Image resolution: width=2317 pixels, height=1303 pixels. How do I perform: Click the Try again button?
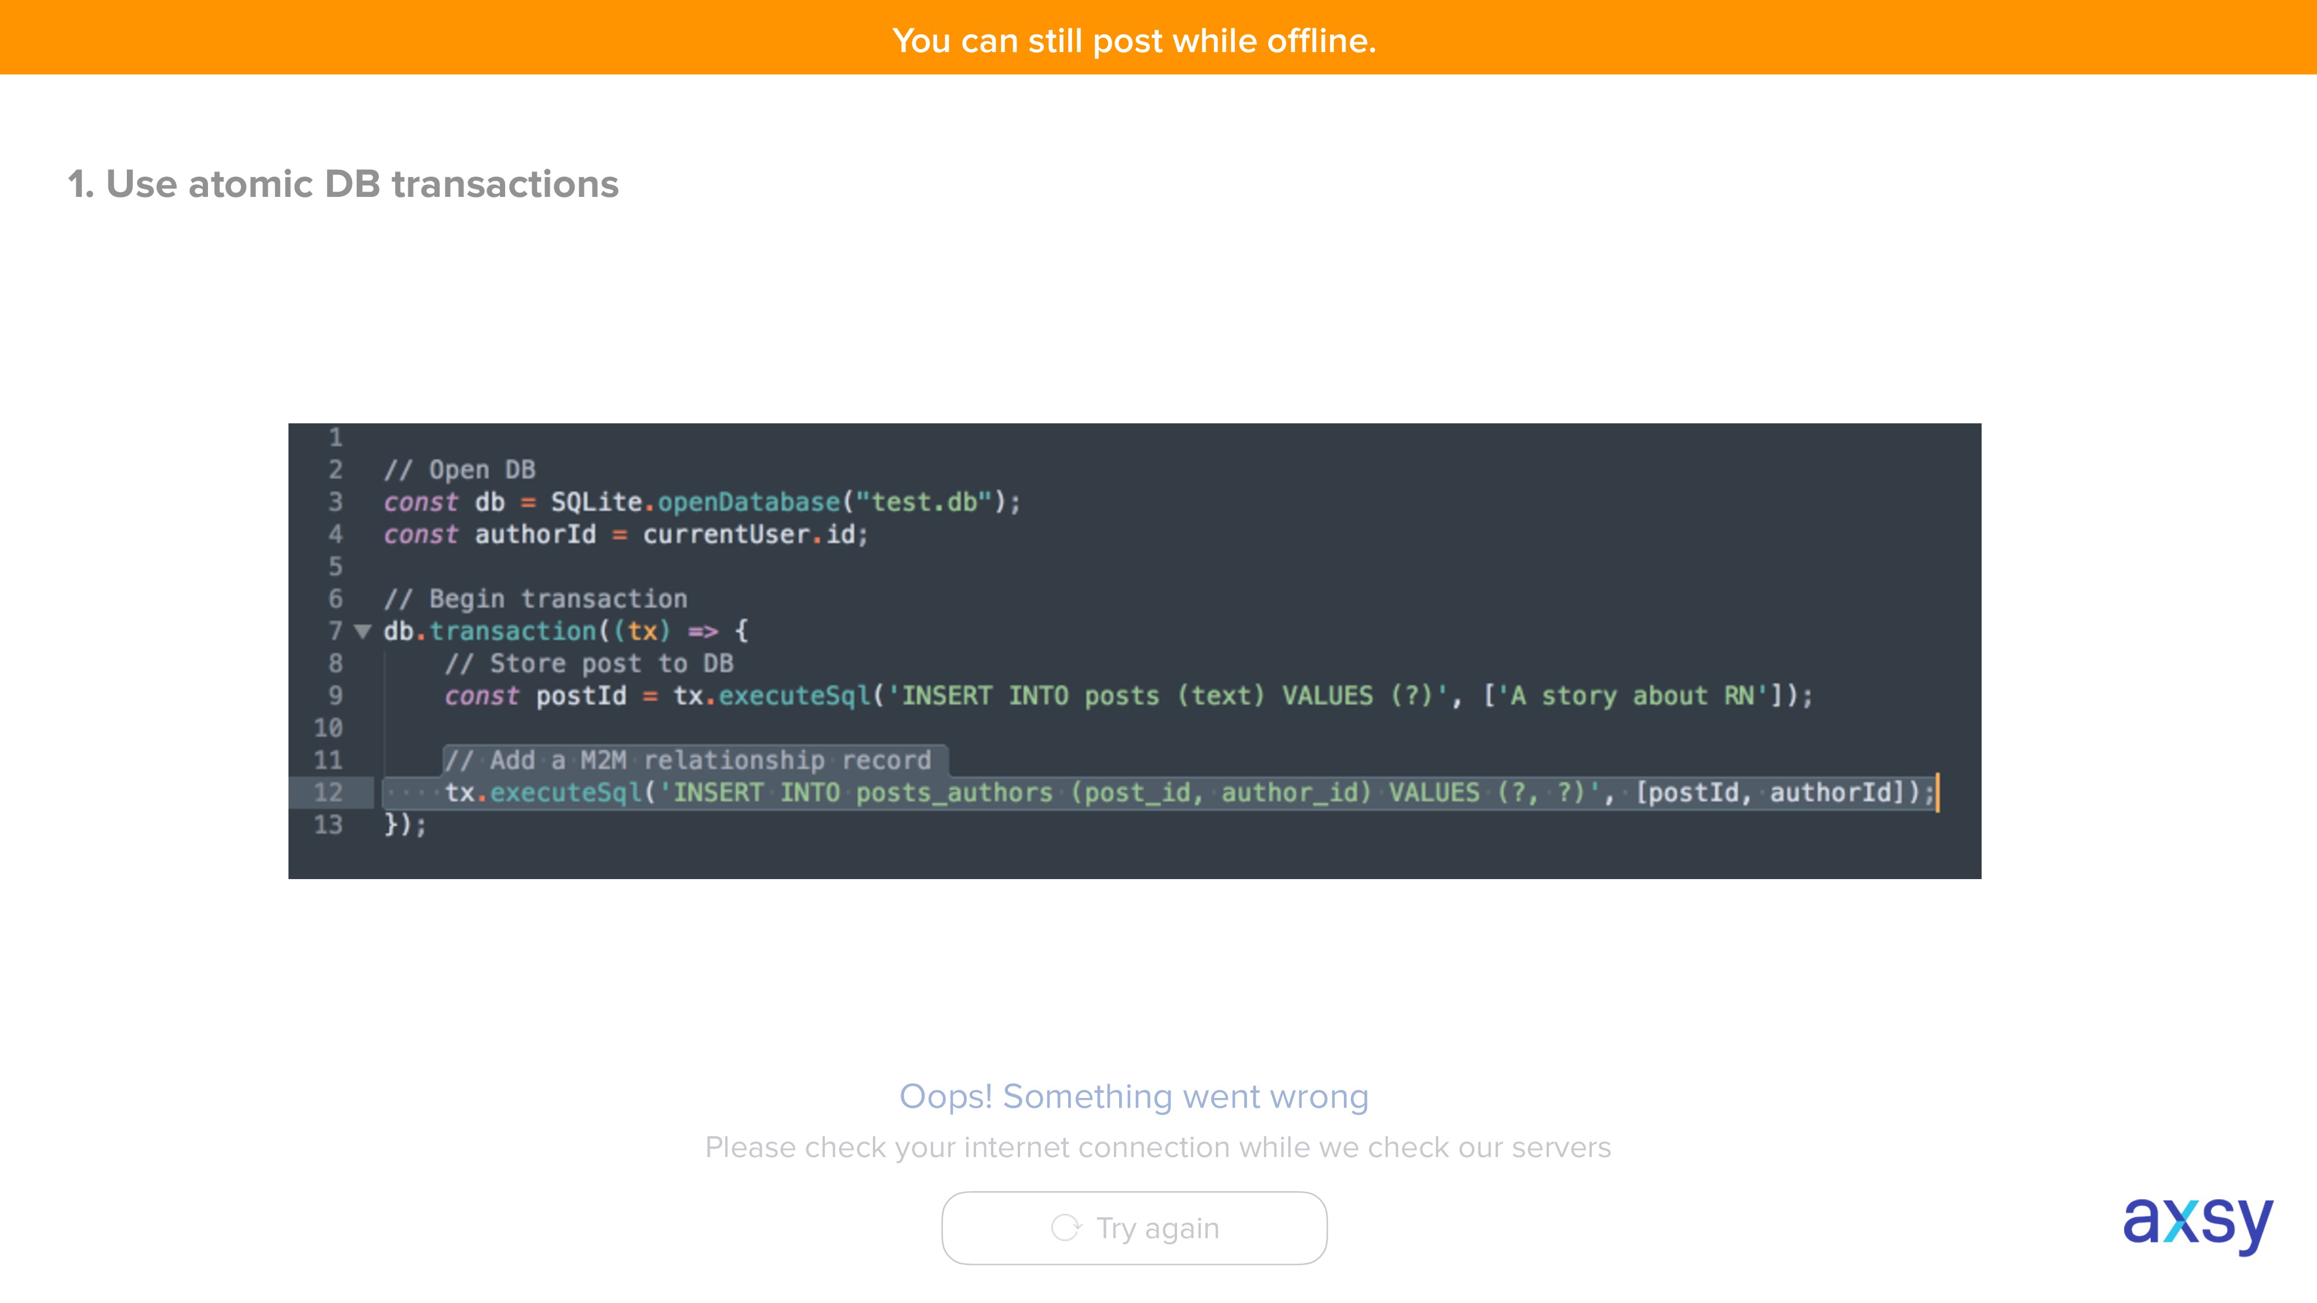pos(1134,1228)
